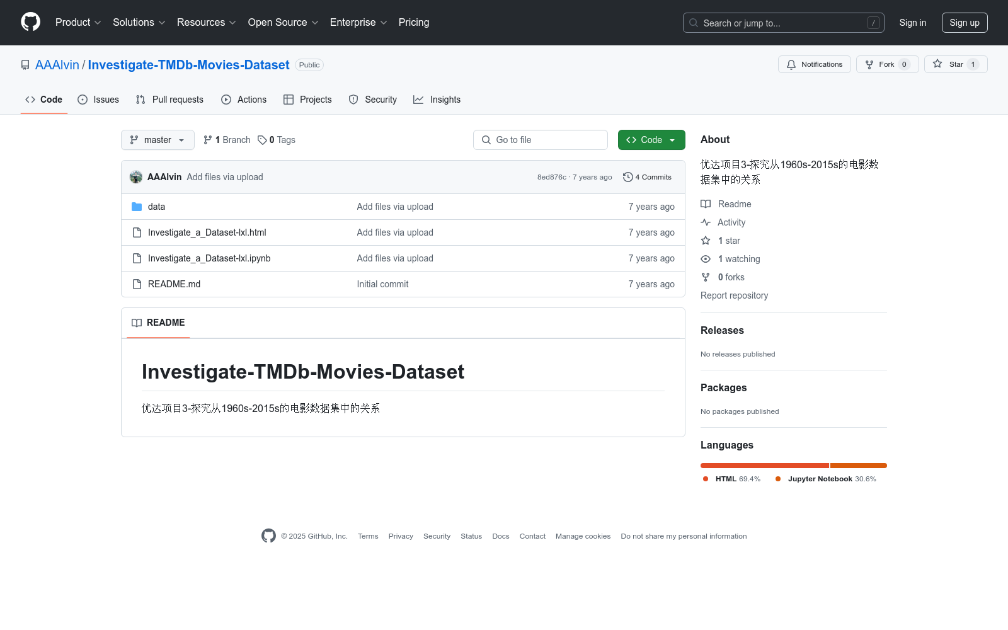This screenshot has width=1008, height=630.
Task: Click the branch icon beside 1 Branch
Action: pos(208,140)
